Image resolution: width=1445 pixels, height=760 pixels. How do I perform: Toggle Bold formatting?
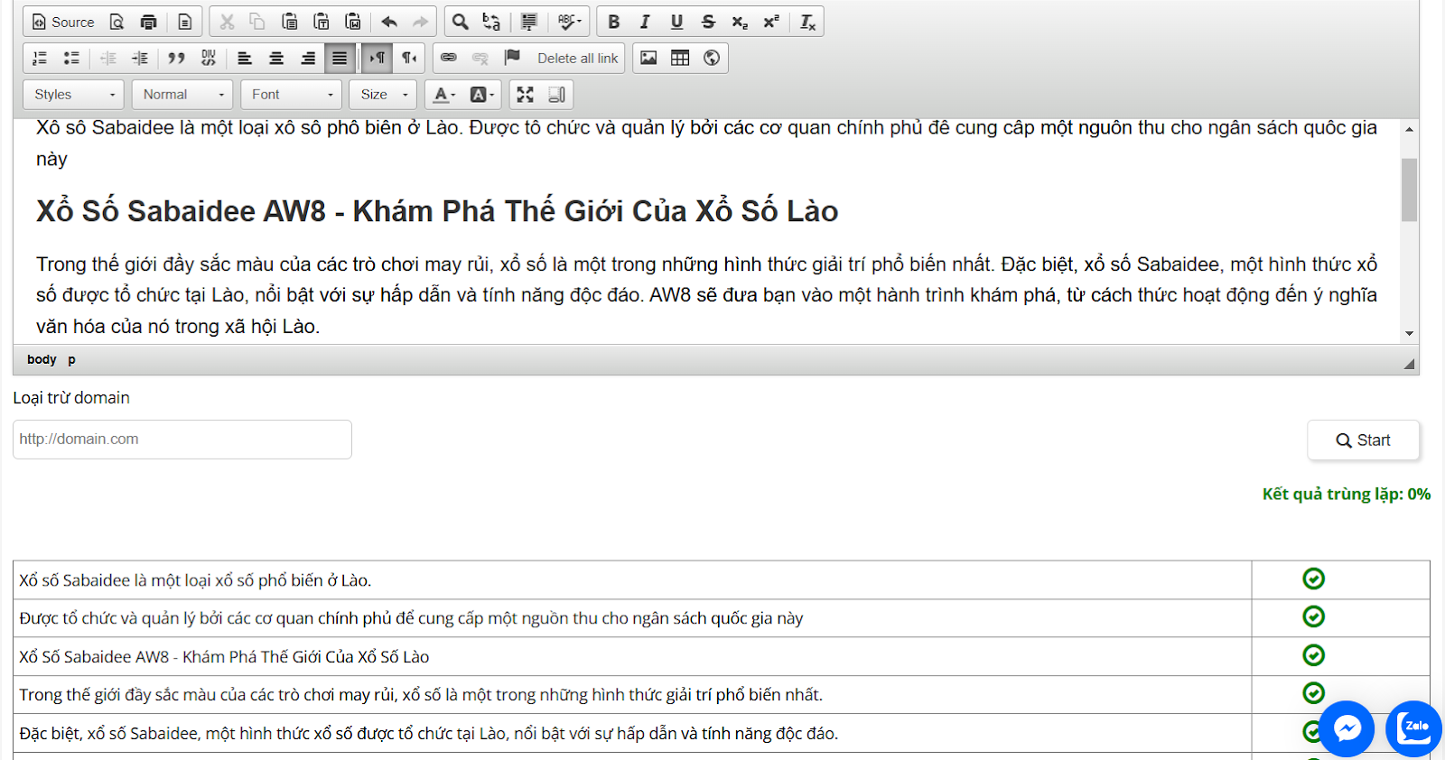coord(614,22)
